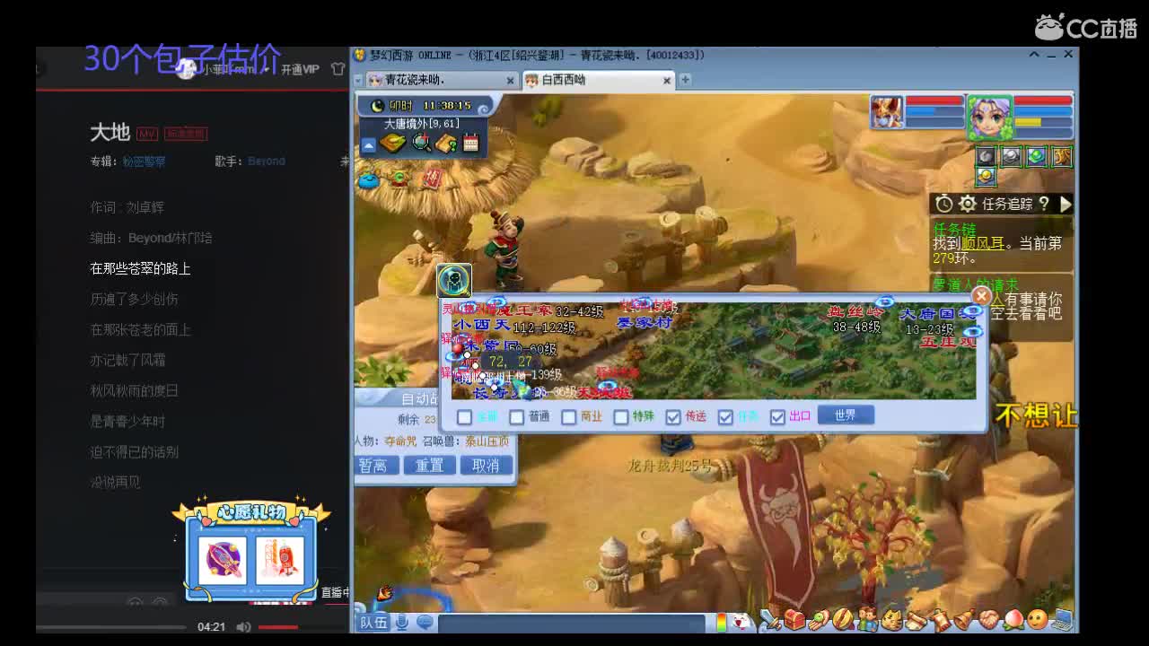Close the 青花瓷来呦 tab
The width and height of the screenshot is (1149, 646).
511,81
